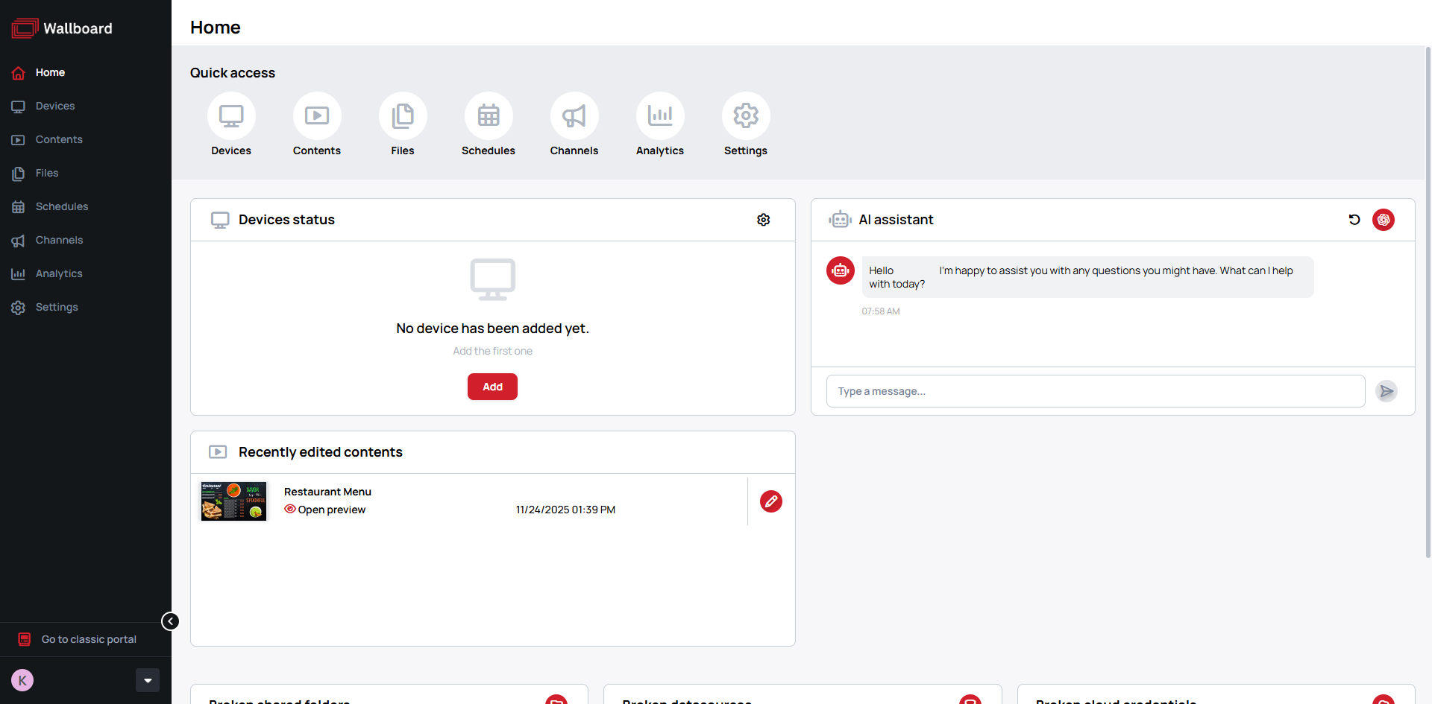Click the Recently edited contents icon
The width and height of the screenshot is (1432, 704).
click(x=218, y=452)
